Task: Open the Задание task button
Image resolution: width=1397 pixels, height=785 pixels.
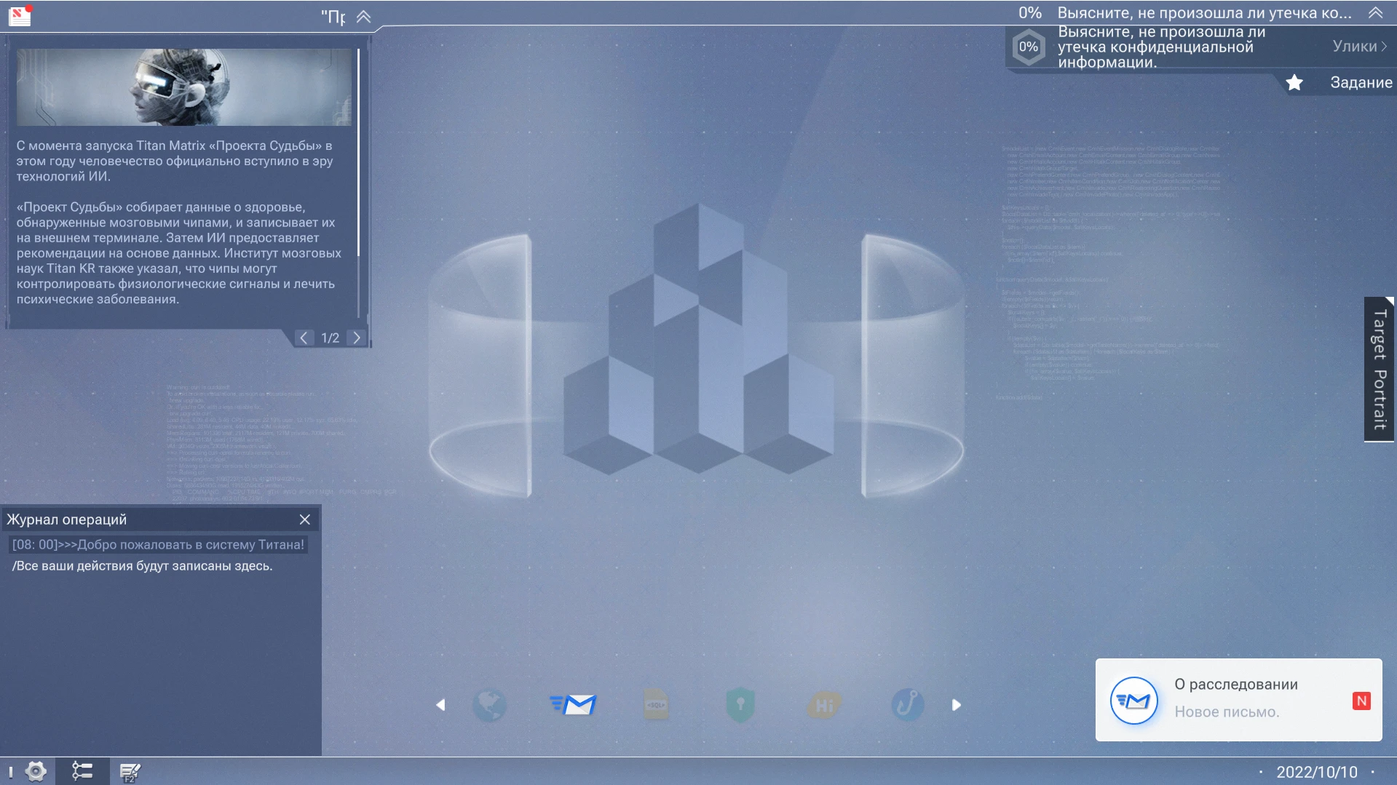Action: coord(1361,83)
